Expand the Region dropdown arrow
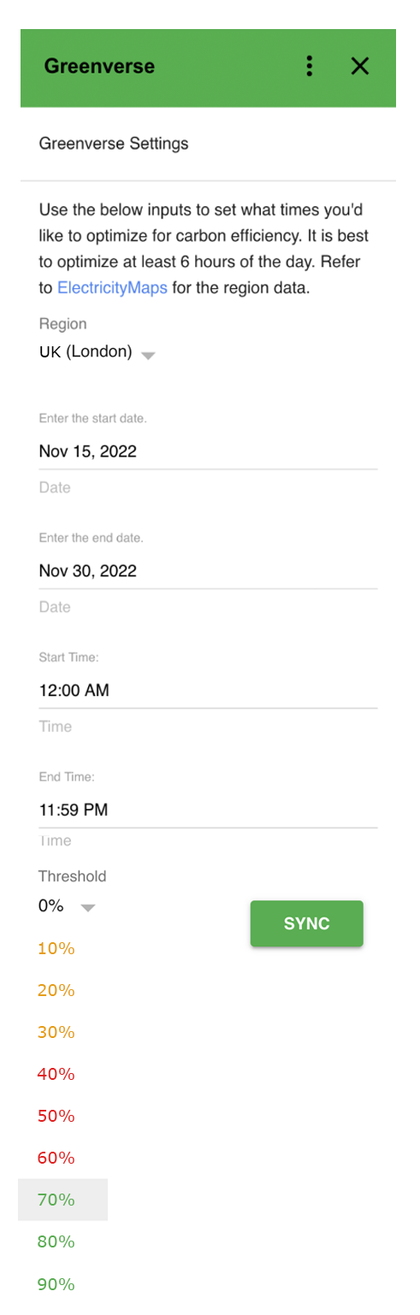The height and width of the screenshot is (1315, 420). [148, 355]
